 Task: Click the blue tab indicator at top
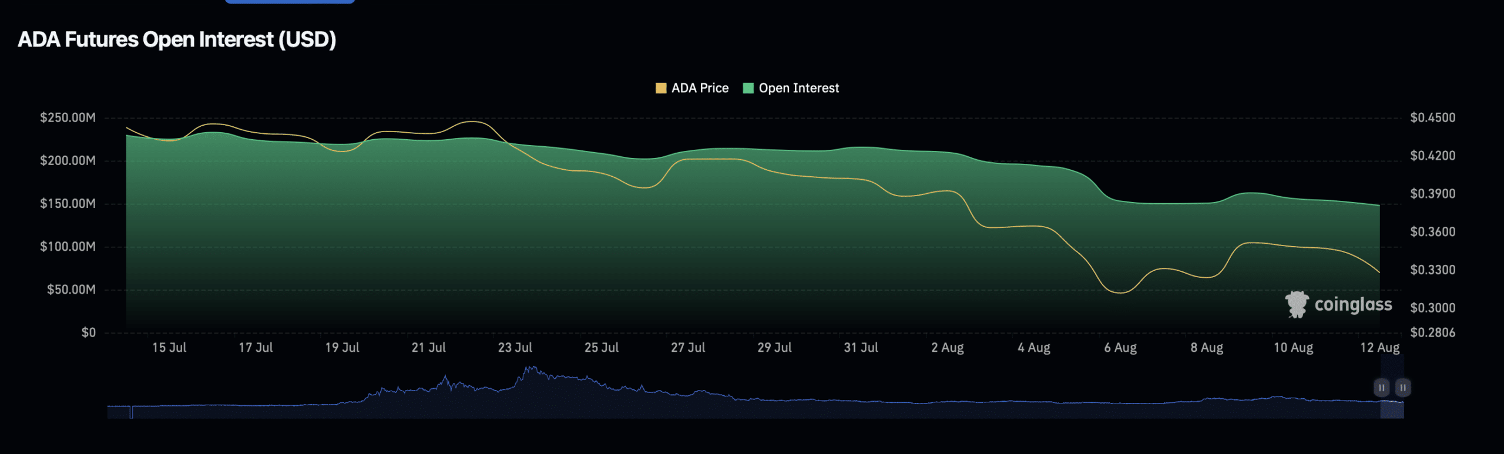(x=290, y=2)
